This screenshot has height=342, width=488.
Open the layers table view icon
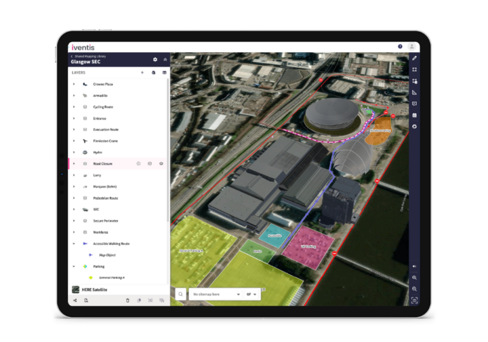[165, 72]
